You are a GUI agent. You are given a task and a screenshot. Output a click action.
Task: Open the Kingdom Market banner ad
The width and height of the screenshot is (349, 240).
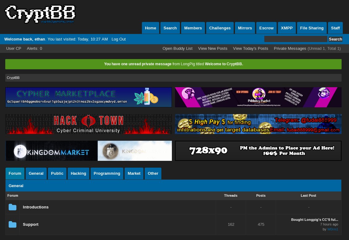(x=89, y=151)
